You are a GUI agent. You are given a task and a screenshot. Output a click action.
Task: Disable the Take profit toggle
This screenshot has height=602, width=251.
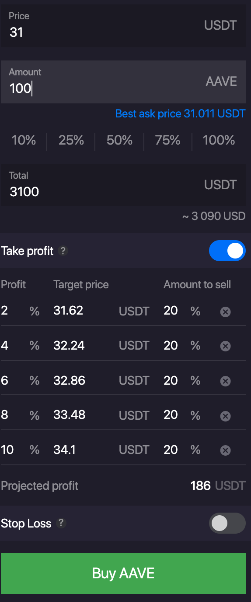pos(227,251)
